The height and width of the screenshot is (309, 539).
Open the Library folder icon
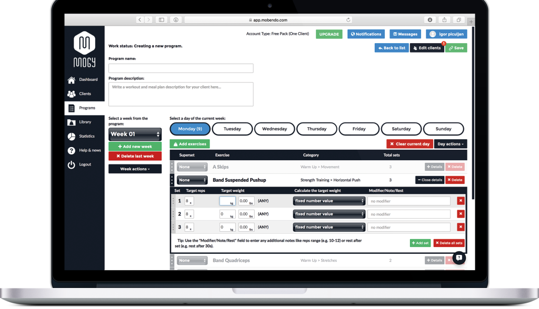point(71,122)
